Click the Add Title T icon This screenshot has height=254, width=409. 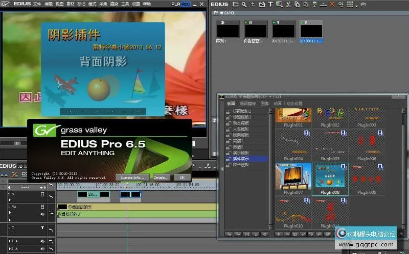[270, 5]
